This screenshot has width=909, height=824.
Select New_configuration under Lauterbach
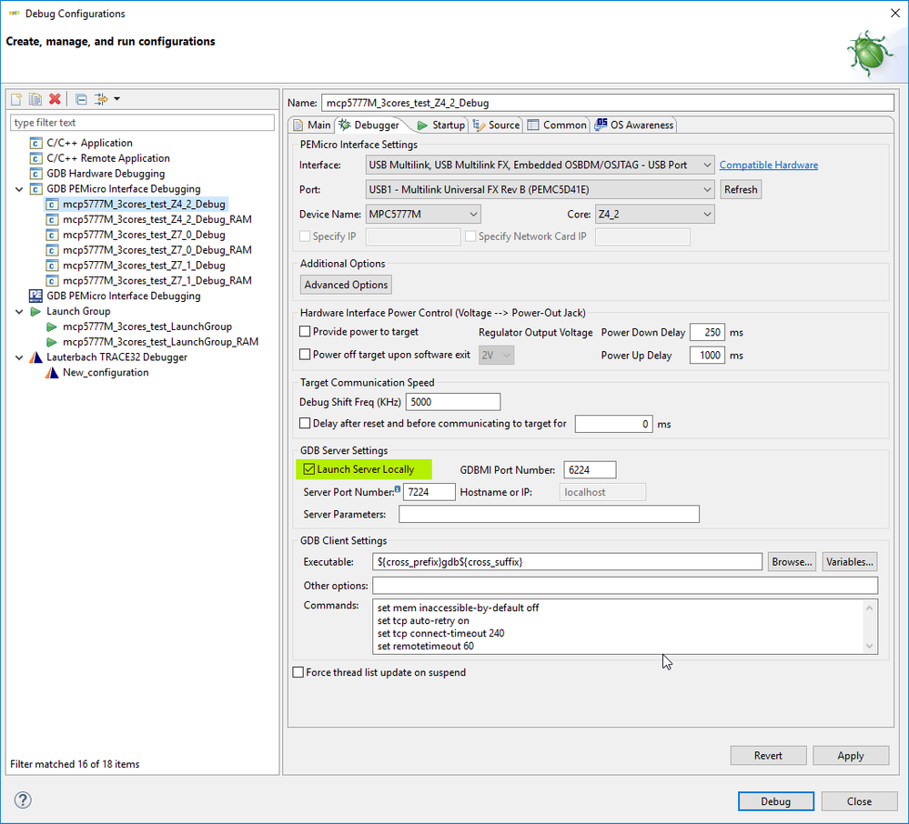(x=106, y=373)
